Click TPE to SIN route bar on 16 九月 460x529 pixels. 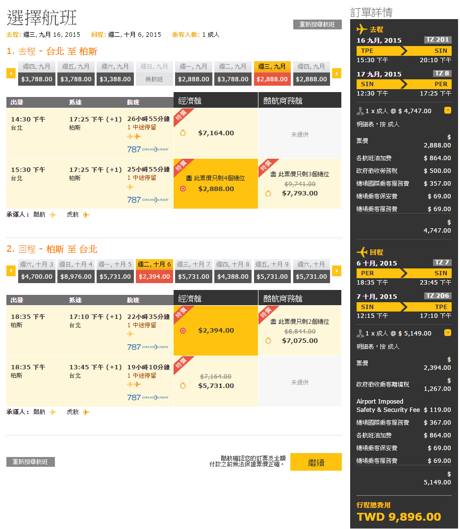tap(404, 50)
